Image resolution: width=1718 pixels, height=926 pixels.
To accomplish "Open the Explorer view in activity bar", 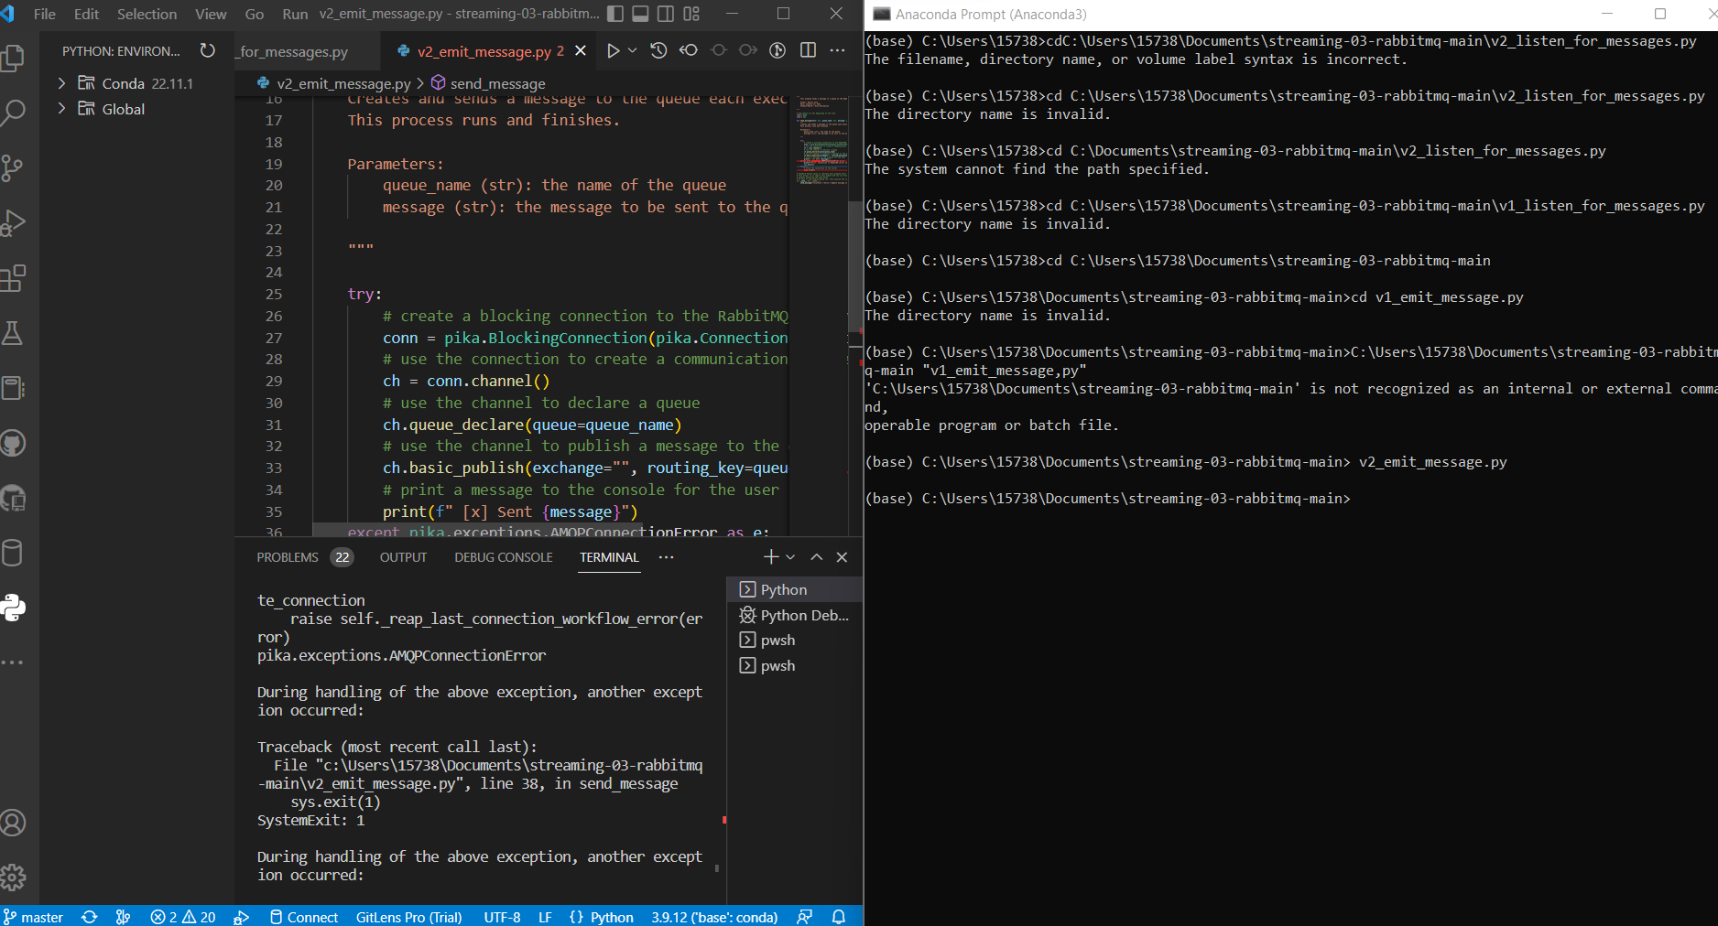I will (x=13, y=58).
